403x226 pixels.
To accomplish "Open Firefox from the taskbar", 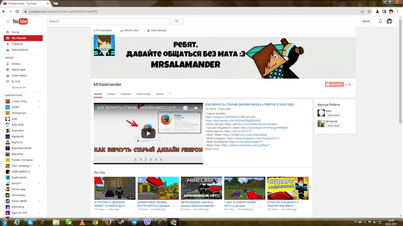I will point(108,222).
